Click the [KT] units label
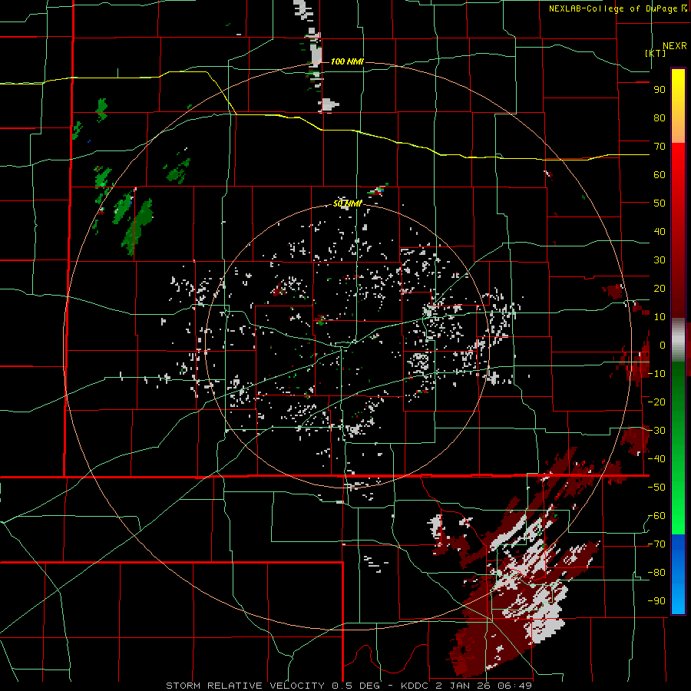The height and width of the screenshot is (691, 691). [x=656, y=53]
